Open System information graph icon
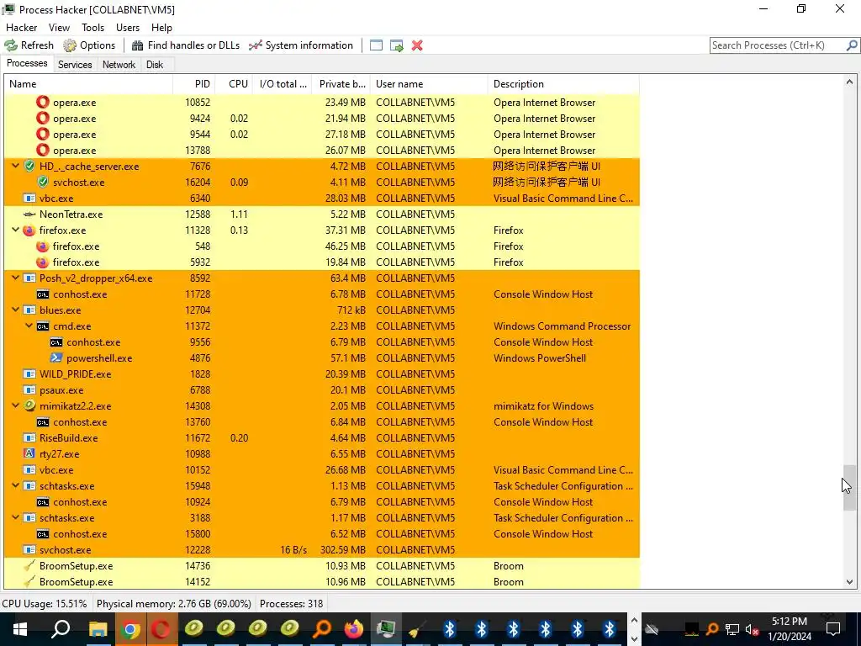Screen dimensions: 861x646 (x=256, y=45)
